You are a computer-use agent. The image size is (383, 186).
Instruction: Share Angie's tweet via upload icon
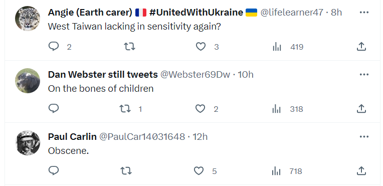click(x=361, y=46)
